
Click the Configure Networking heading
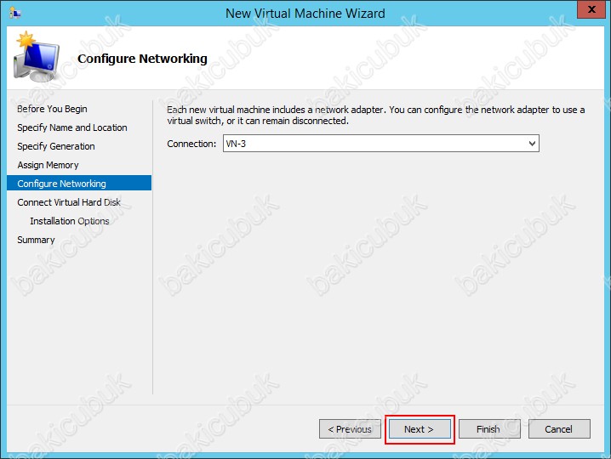142,59
